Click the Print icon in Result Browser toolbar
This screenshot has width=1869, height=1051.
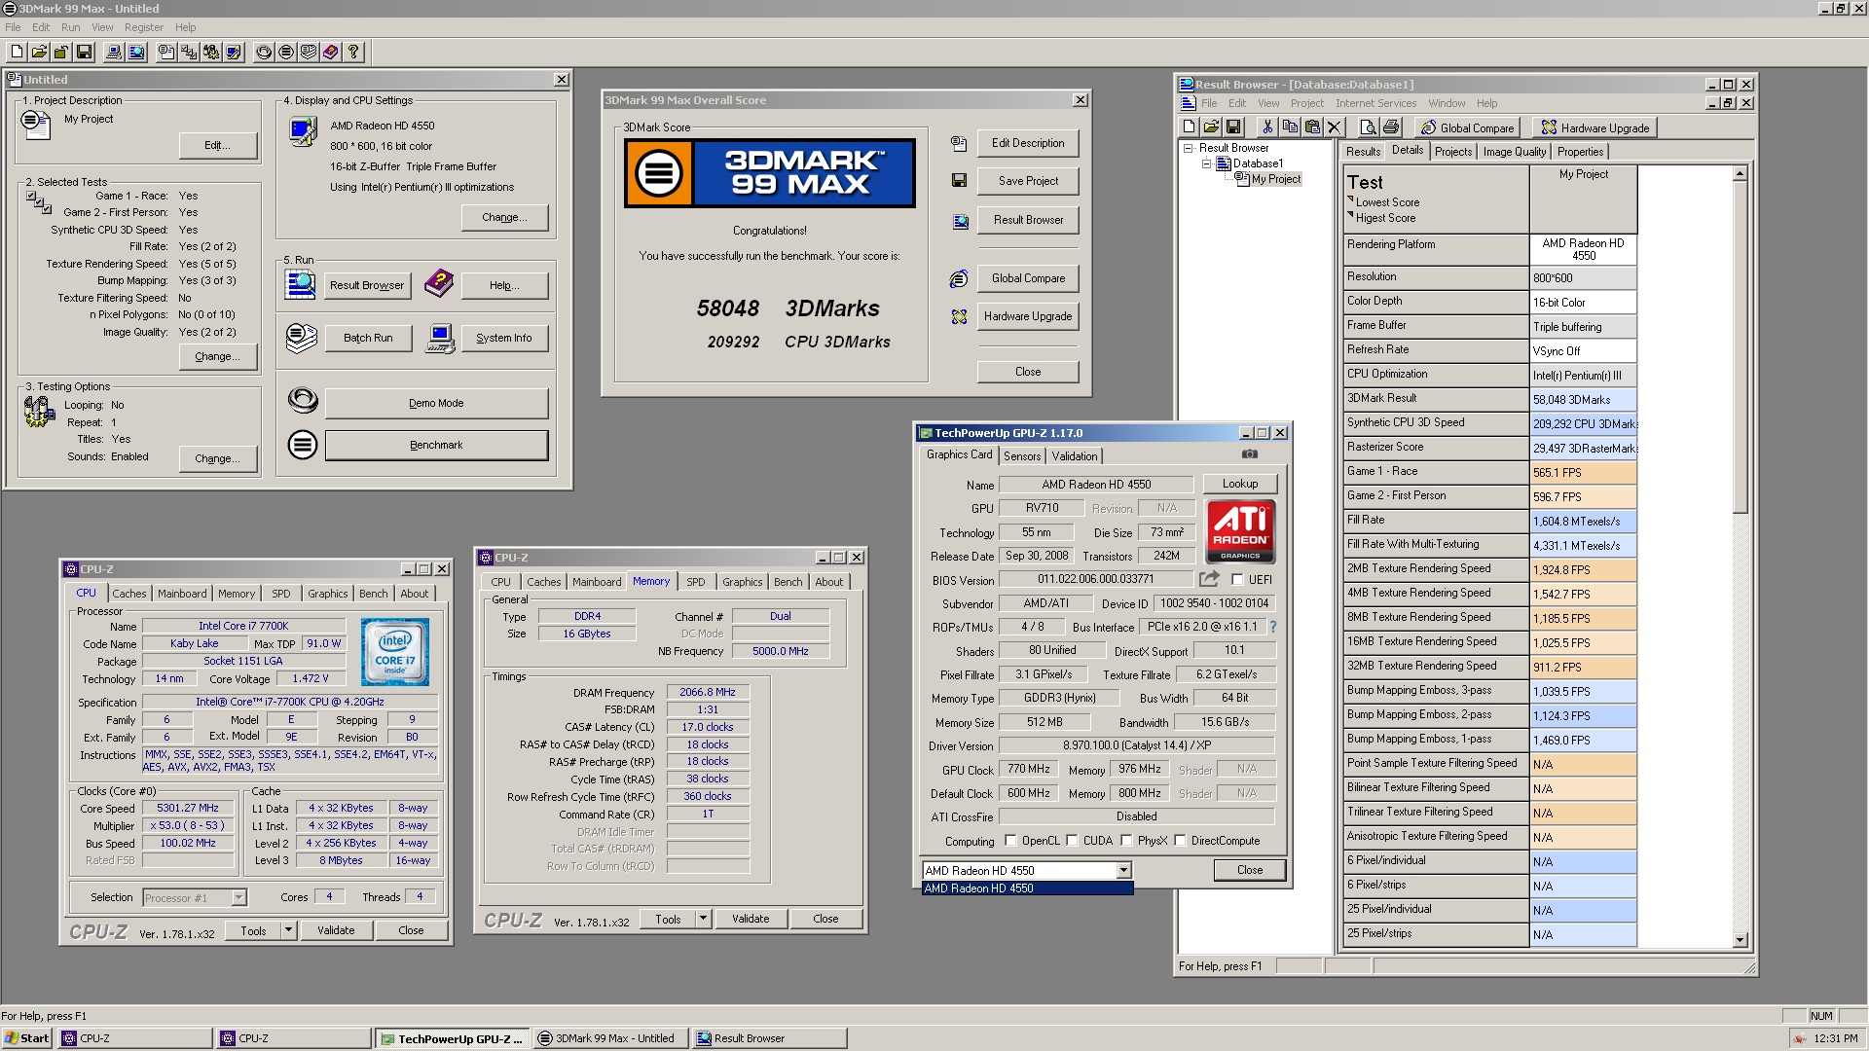(1391, 127)
